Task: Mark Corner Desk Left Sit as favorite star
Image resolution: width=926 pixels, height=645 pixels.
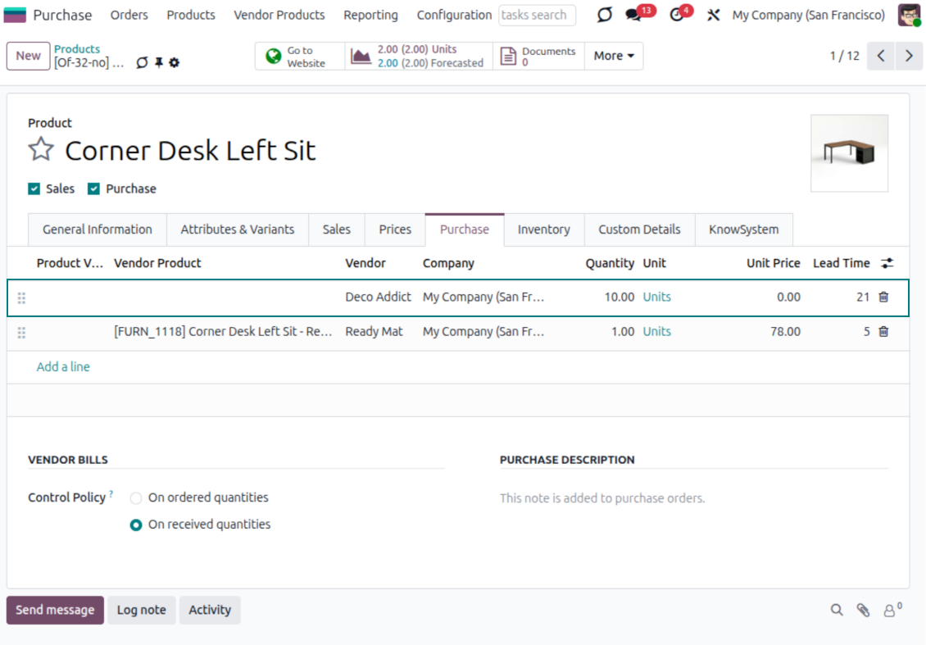Action: 41,150
